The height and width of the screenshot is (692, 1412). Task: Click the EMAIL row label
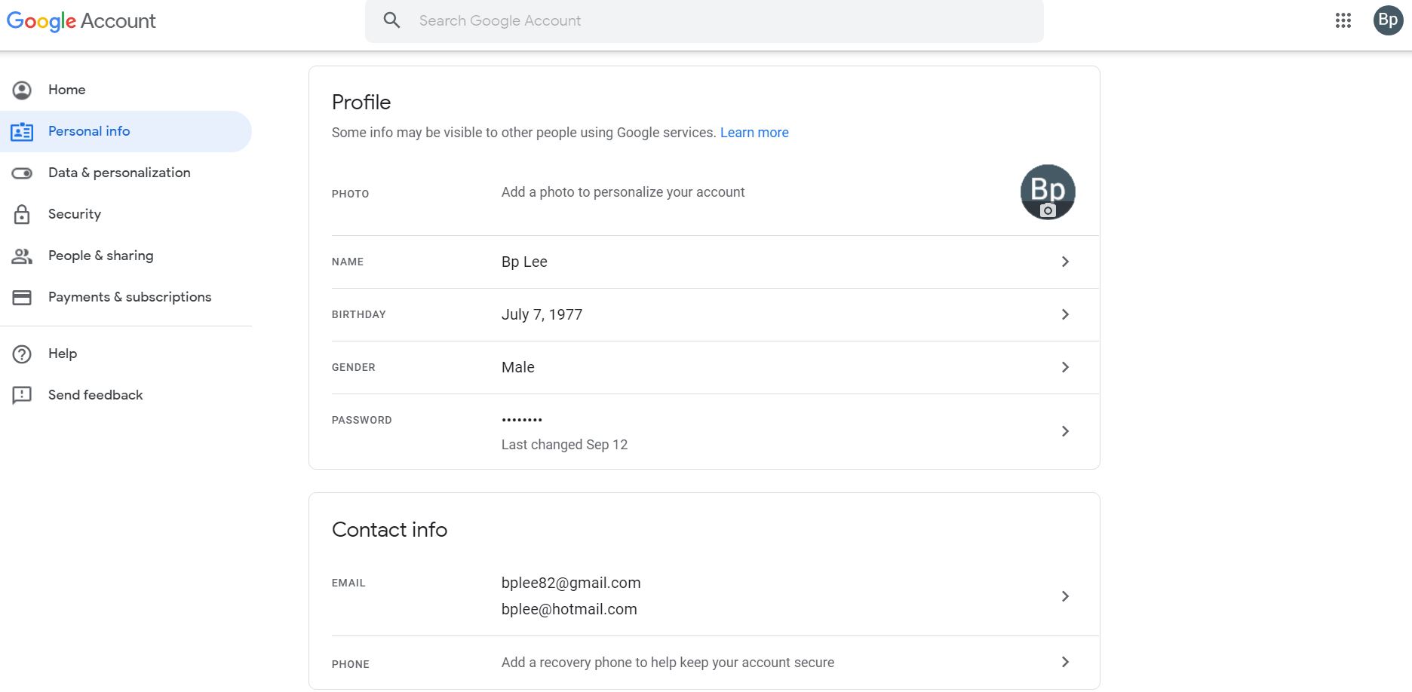tap(348, 583)
